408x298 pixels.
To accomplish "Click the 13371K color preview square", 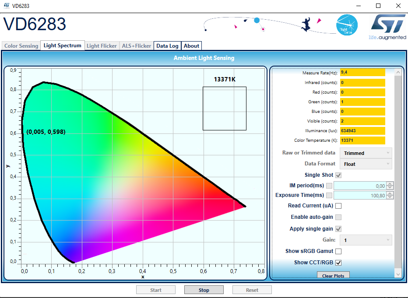I will point(225,109).
